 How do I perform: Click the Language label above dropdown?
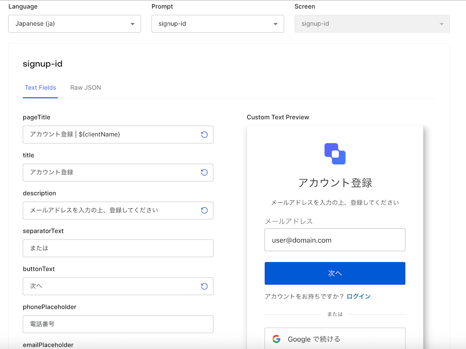pyautogui.click(x=23, y=6)
